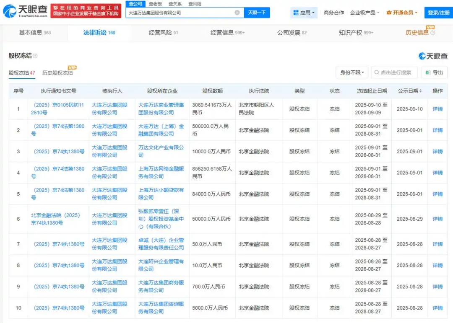Switch to the 经营风险 tab
This screenshot has height=323, width=453.
[163, 33]
